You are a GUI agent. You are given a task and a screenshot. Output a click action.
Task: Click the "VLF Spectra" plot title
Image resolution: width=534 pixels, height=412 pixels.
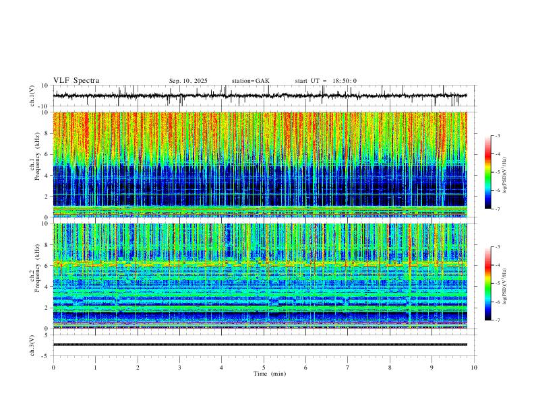coord(76,81)
